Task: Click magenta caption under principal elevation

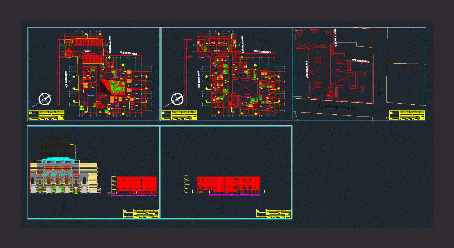Action: point(235,195)
